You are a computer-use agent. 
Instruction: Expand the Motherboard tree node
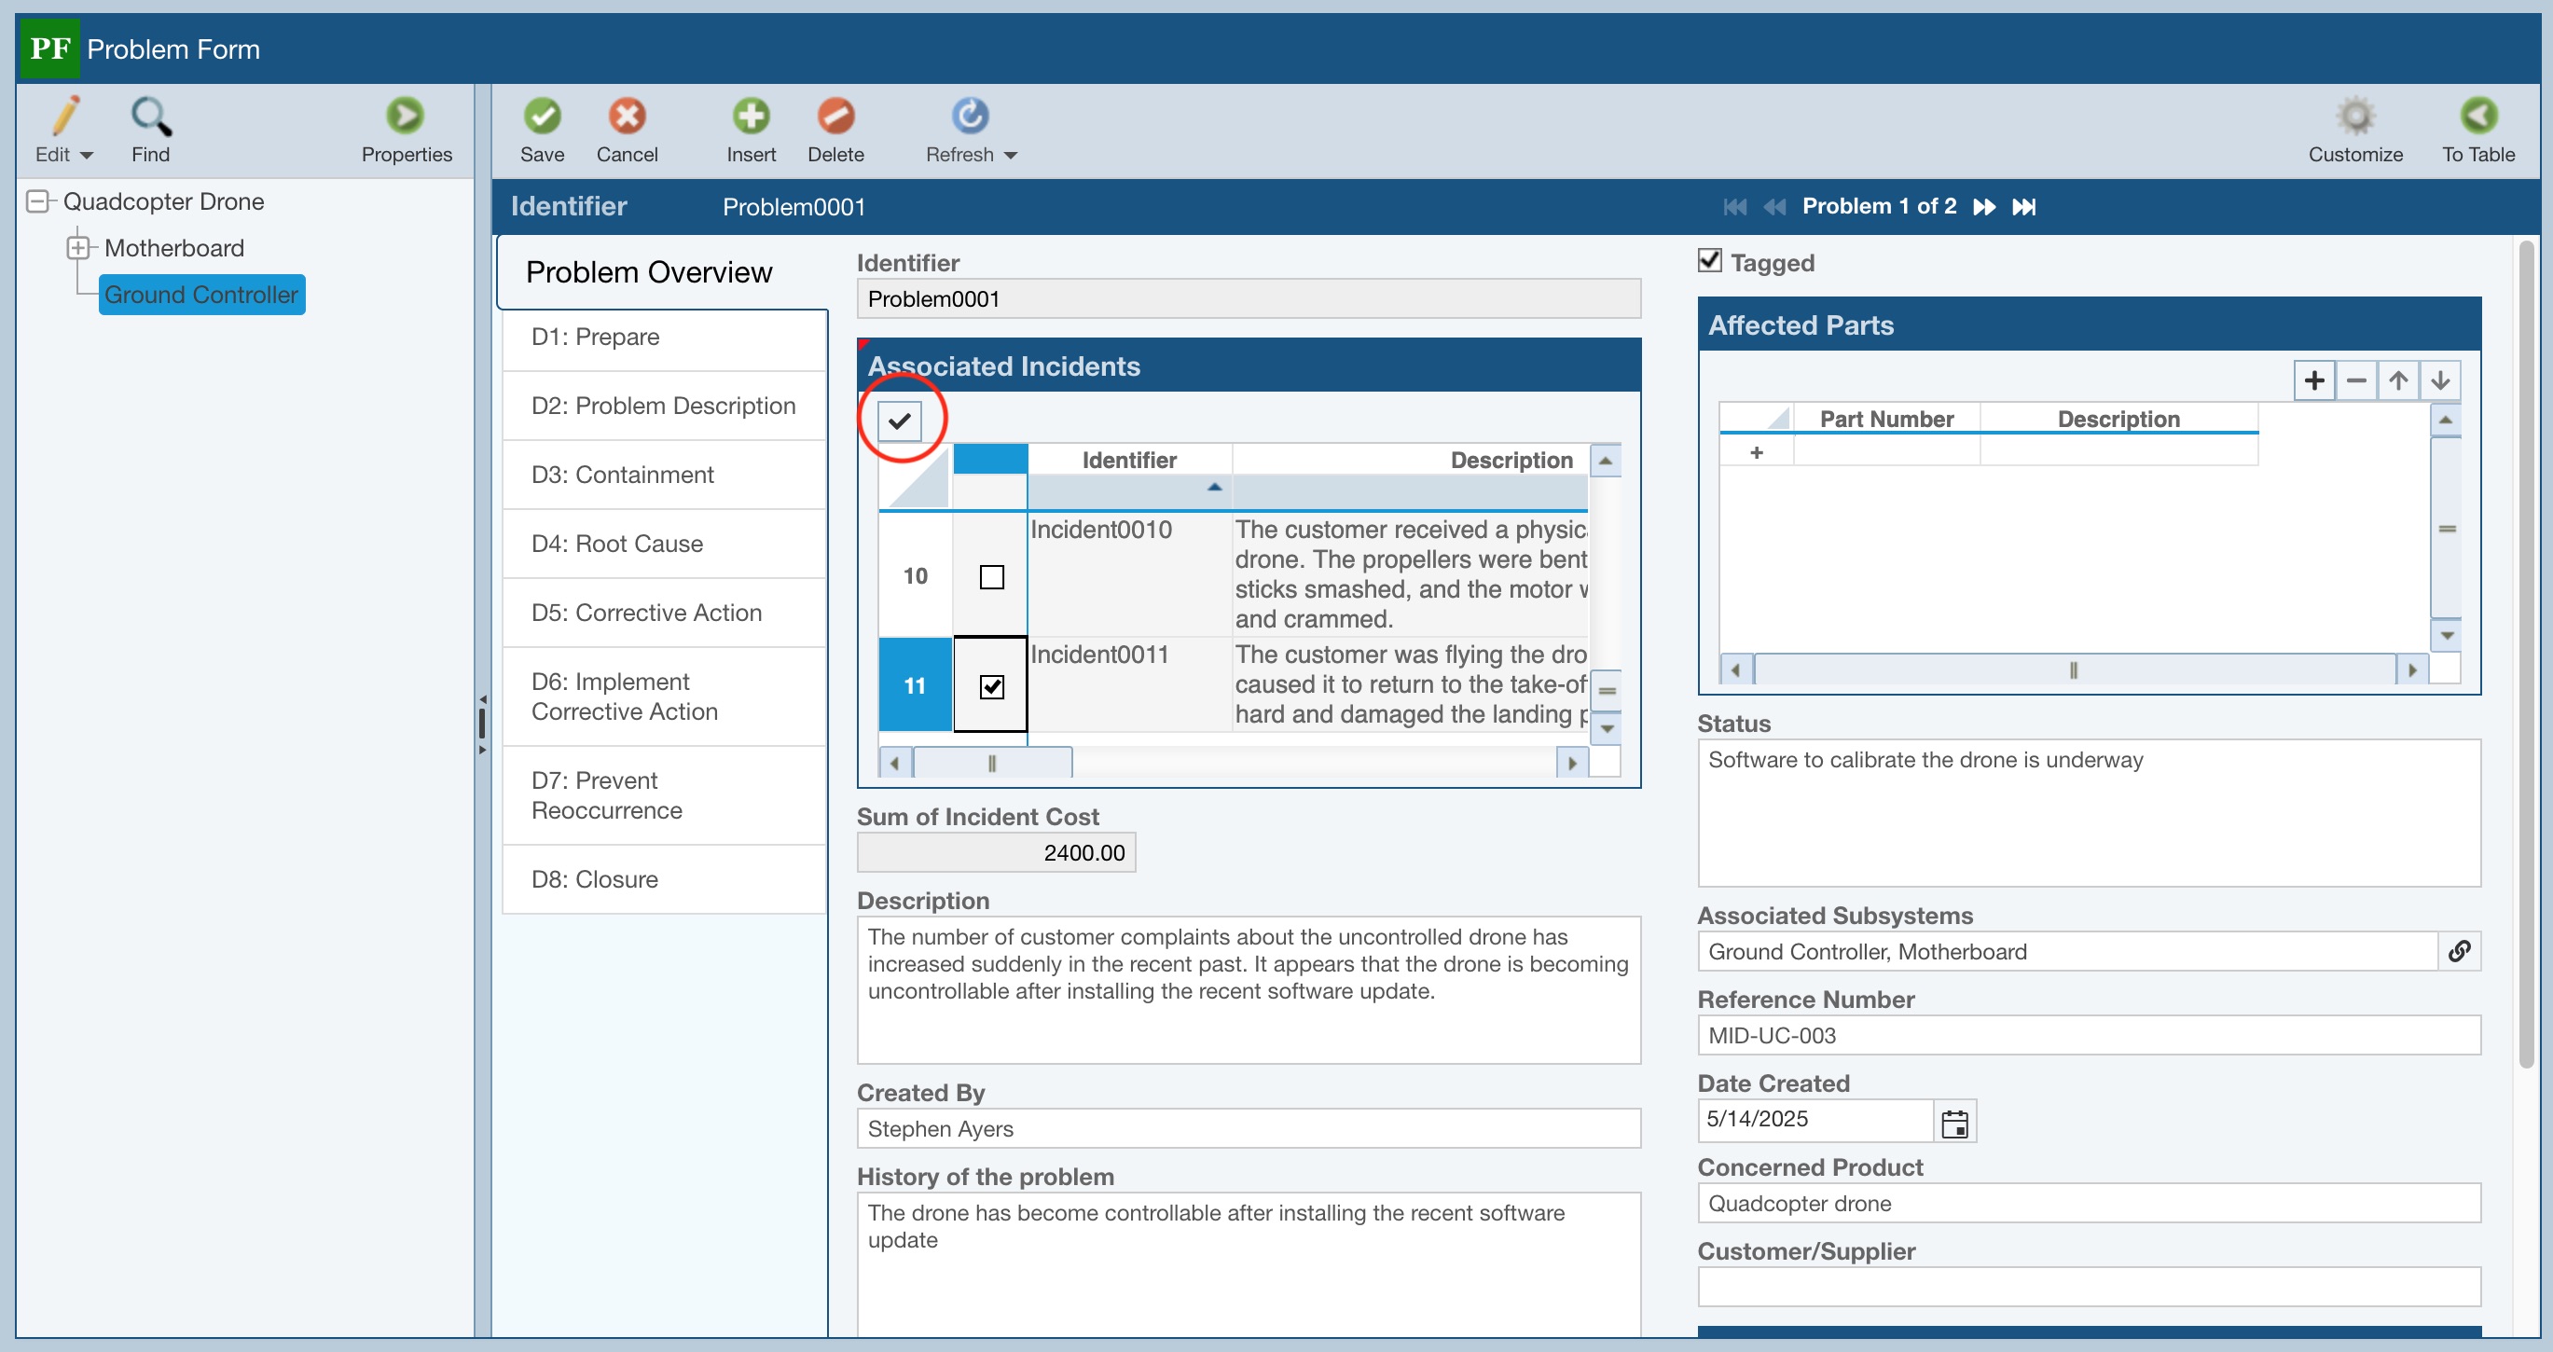click(78, 248)
